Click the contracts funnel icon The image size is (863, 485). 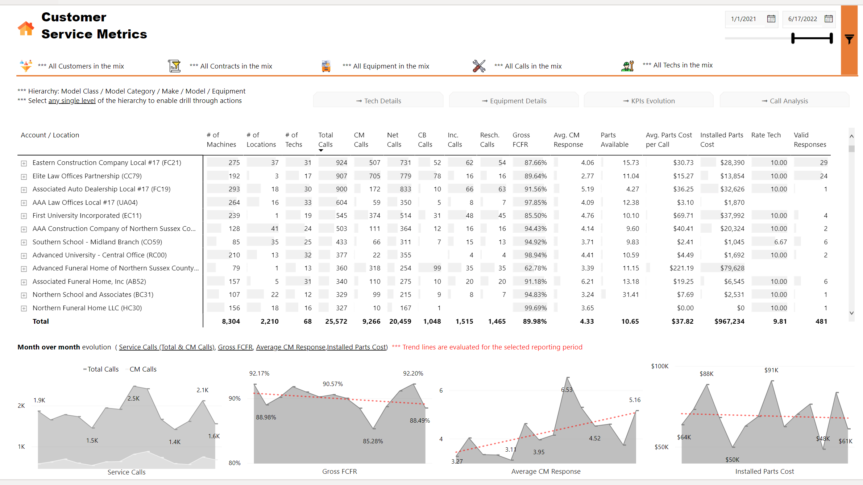[175, 66]
